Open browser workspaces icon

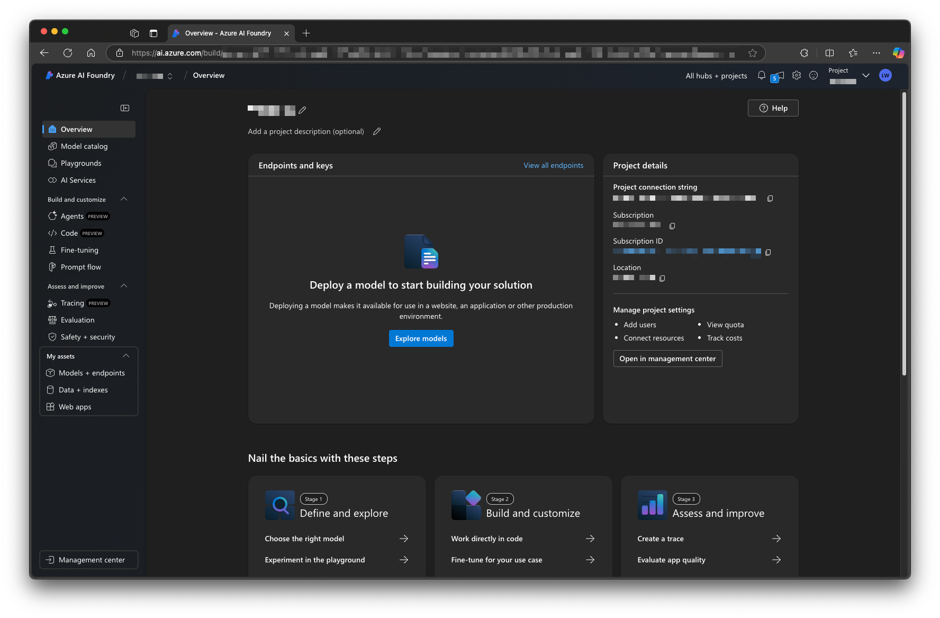point(134,33)
